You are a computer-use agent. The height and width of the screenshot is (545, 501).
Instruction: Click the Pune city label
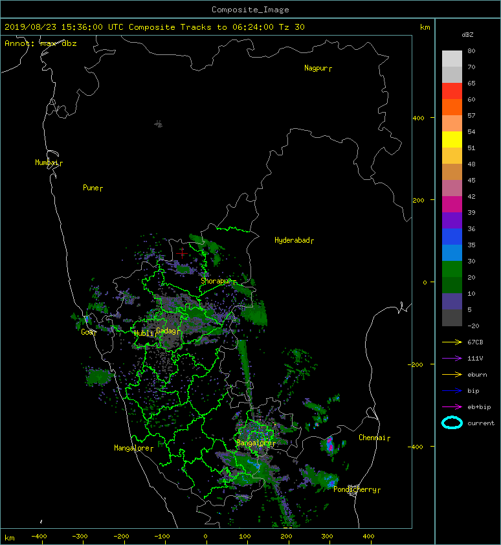(93, 188)
